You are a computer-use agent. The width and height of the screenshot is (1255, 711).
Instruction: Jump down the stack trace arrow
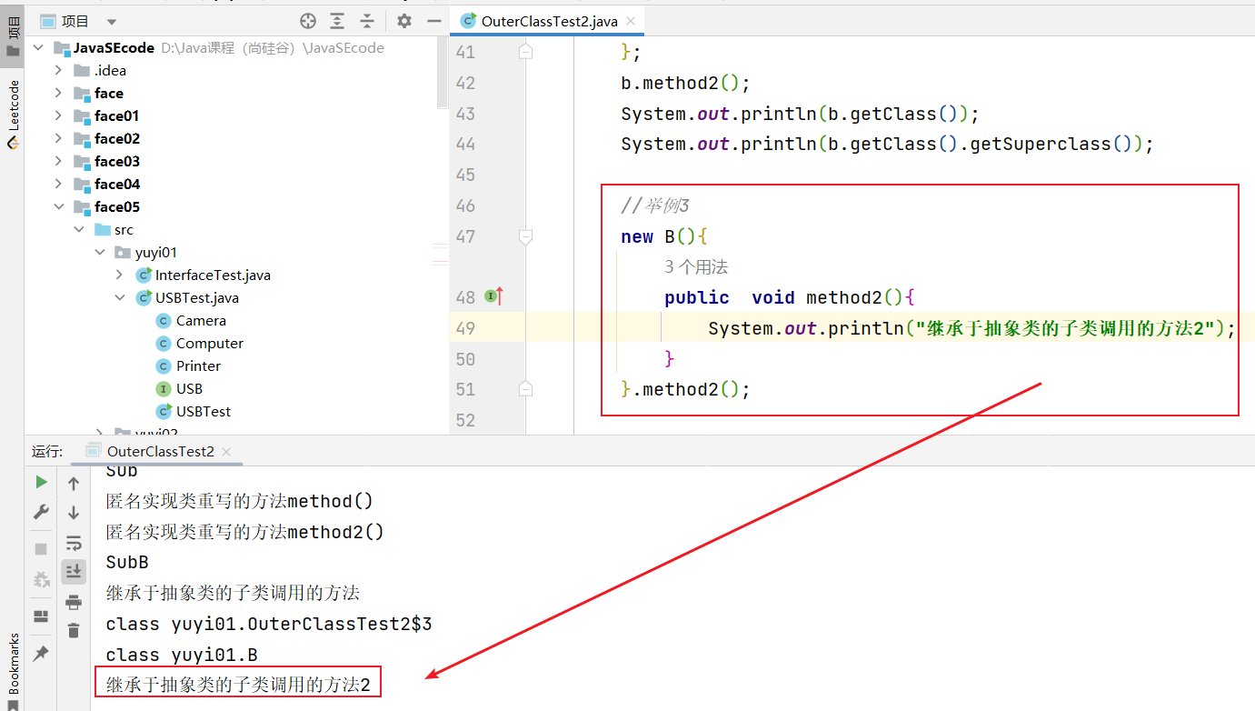74,513
